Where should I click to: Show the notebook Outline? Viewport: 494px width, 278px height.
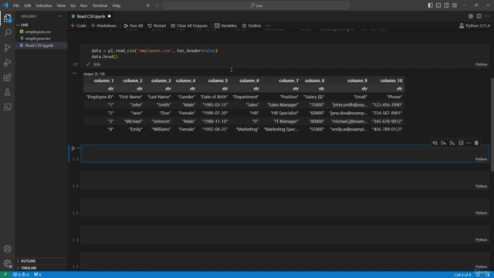pos(252,25)
